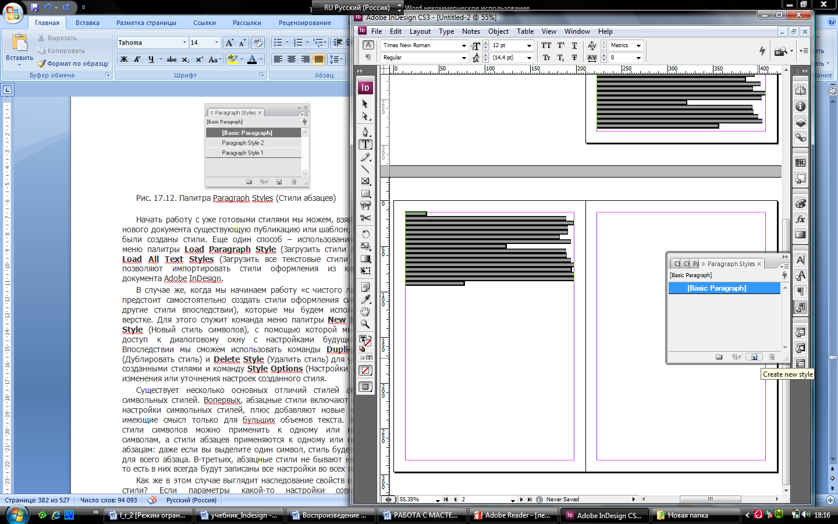Open the Table menu in InDesign

(x=525, y=31)
